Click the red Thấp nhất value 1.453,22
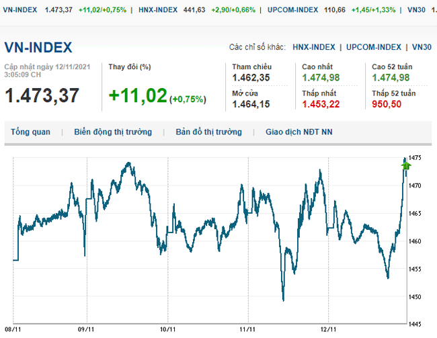This screenshot has width=437, height=338. 321,103
